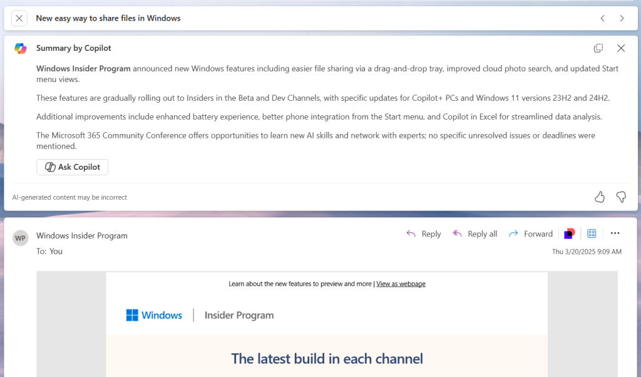Open the purple add-in icon in the message toolbar

568,233
